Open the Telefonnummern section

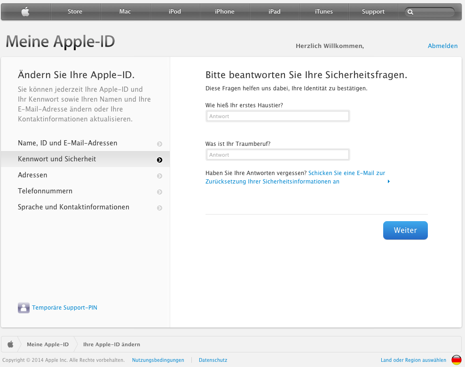tap(86, 191)
